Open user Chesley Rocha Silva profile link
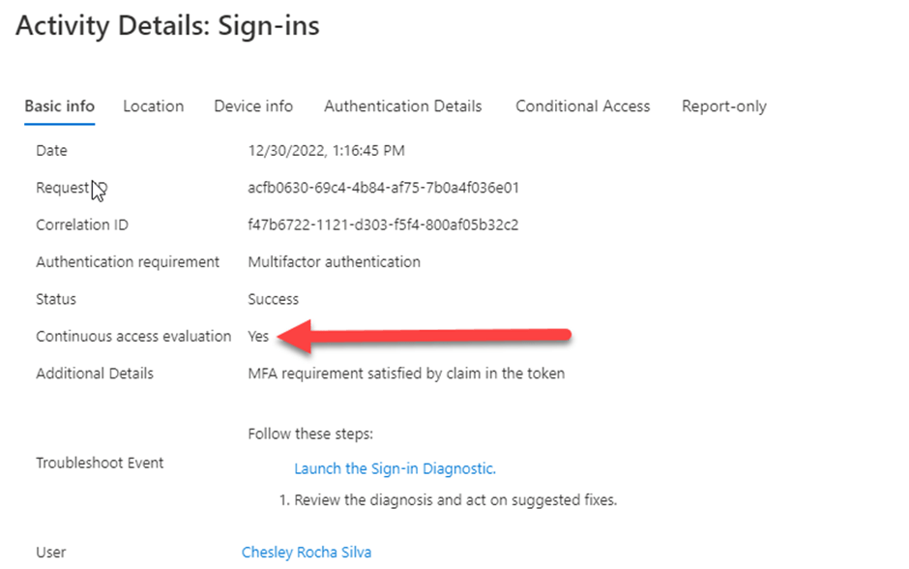 point(307,553)
